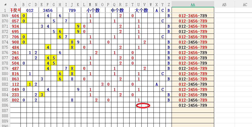Screen dimensions: 252x127
Task: Click the empty AA cell in row 887
Action: [x=193, y=111]
